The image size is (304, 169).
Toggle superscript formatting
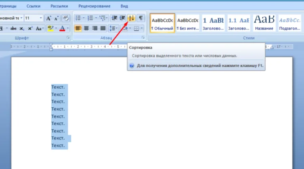tap(30, 28)
